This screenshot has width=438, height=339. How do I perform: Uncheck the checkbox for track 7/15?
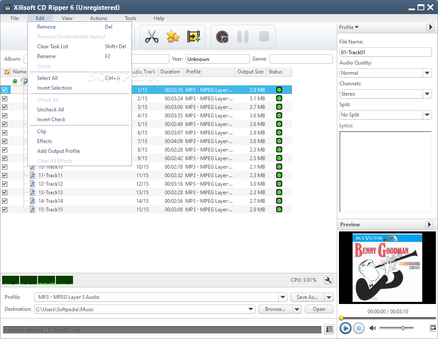pyautogui.click(x=5, y=141)
